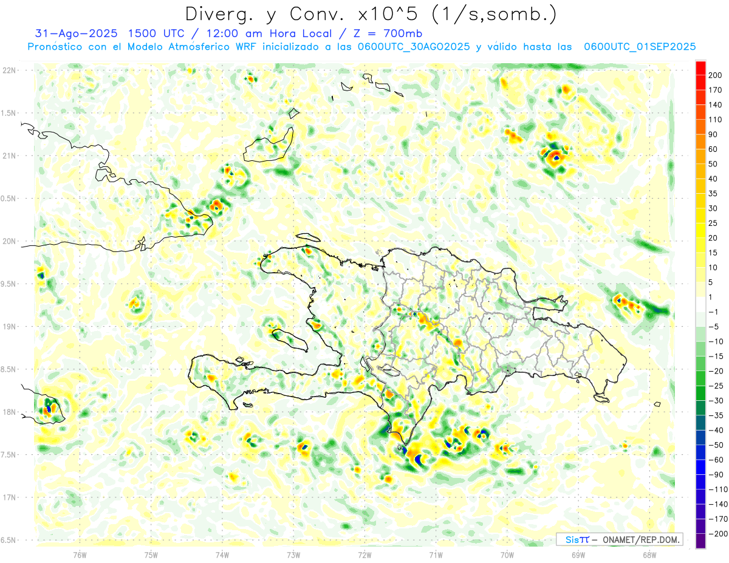Click the latitude label "22N"

pyautogui.click(x=9, y=70)
